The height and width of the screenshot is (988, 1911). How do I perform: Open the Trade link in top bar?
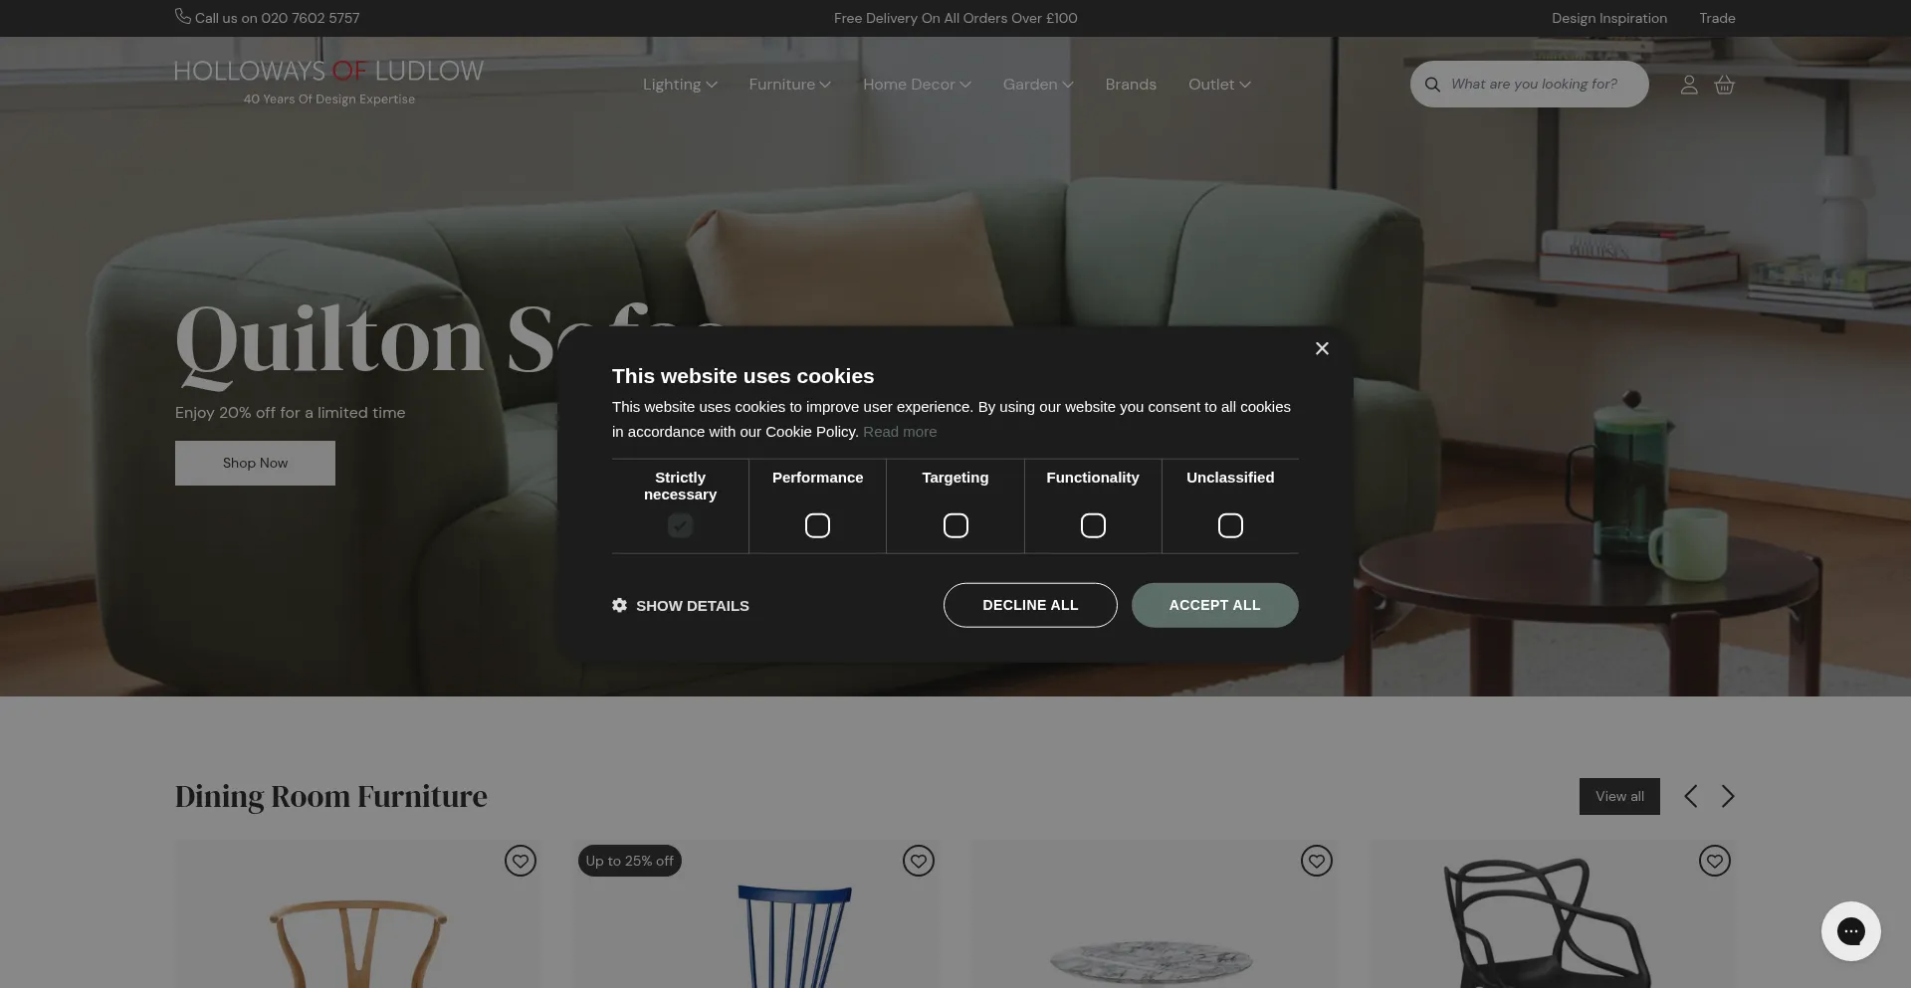(1717, 18)
